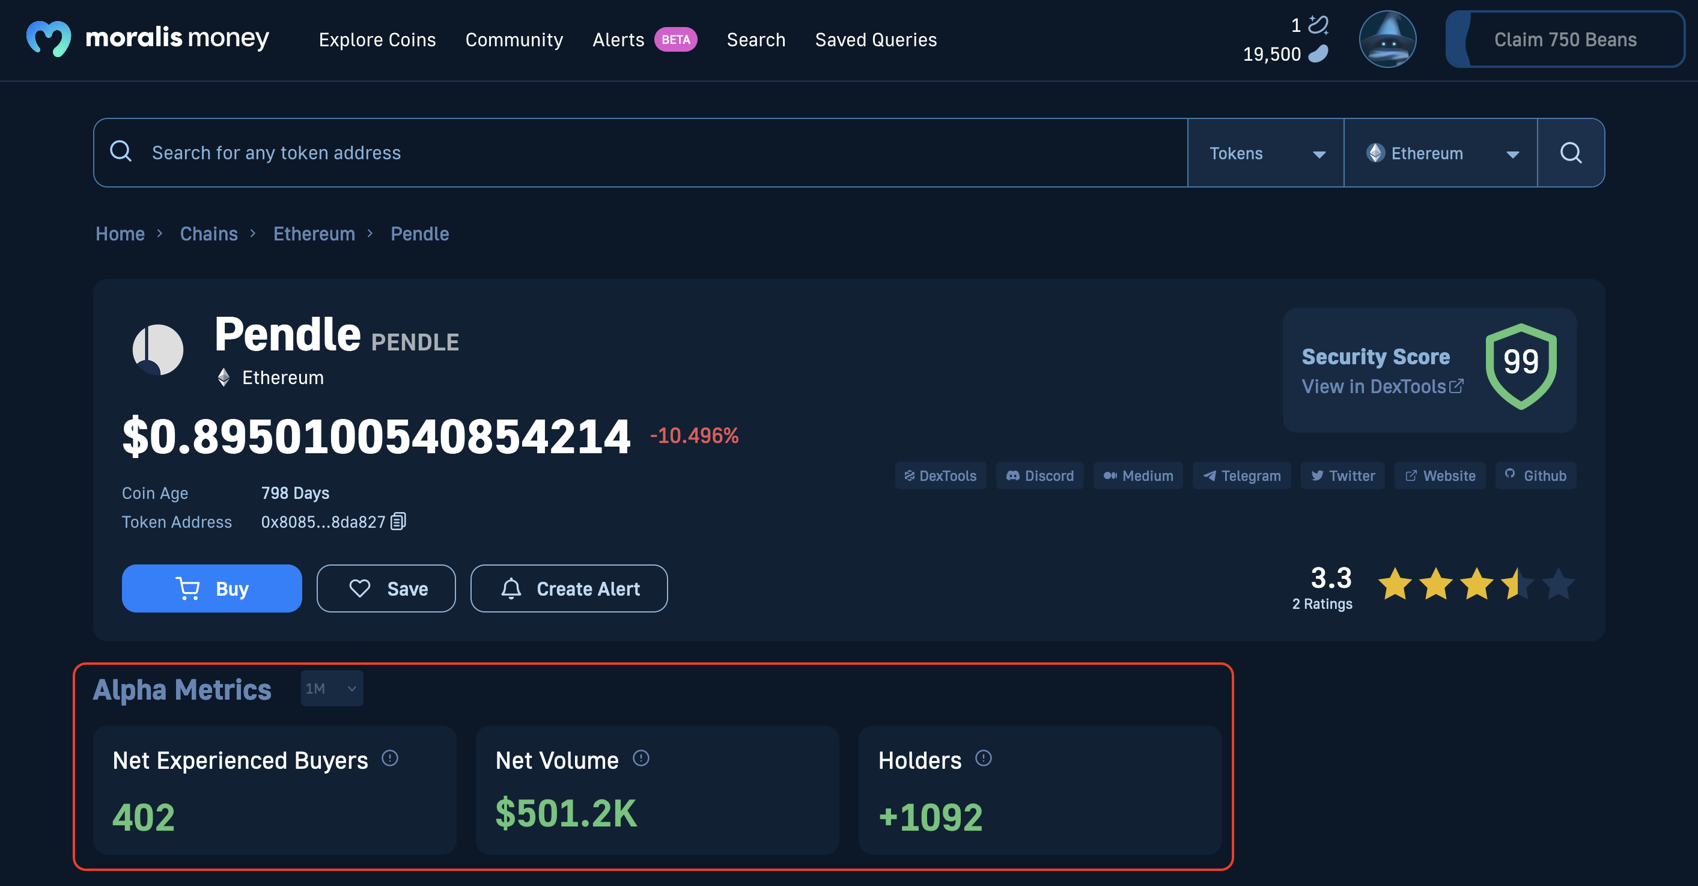
Task: Click the PENDLE ticker symbol
Action: pyautogui.click(x=415, y=342)
